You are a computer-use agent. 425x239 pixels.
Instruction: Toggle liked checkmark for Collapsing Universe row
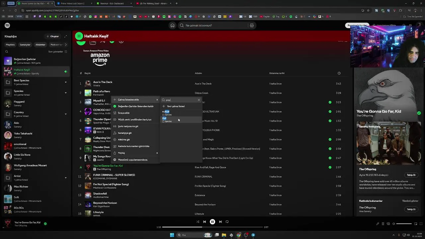point(330,139)
